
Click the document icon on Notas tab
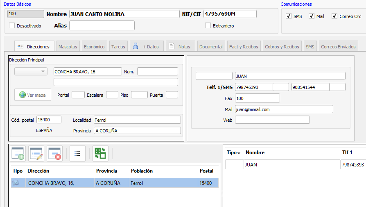172,46
